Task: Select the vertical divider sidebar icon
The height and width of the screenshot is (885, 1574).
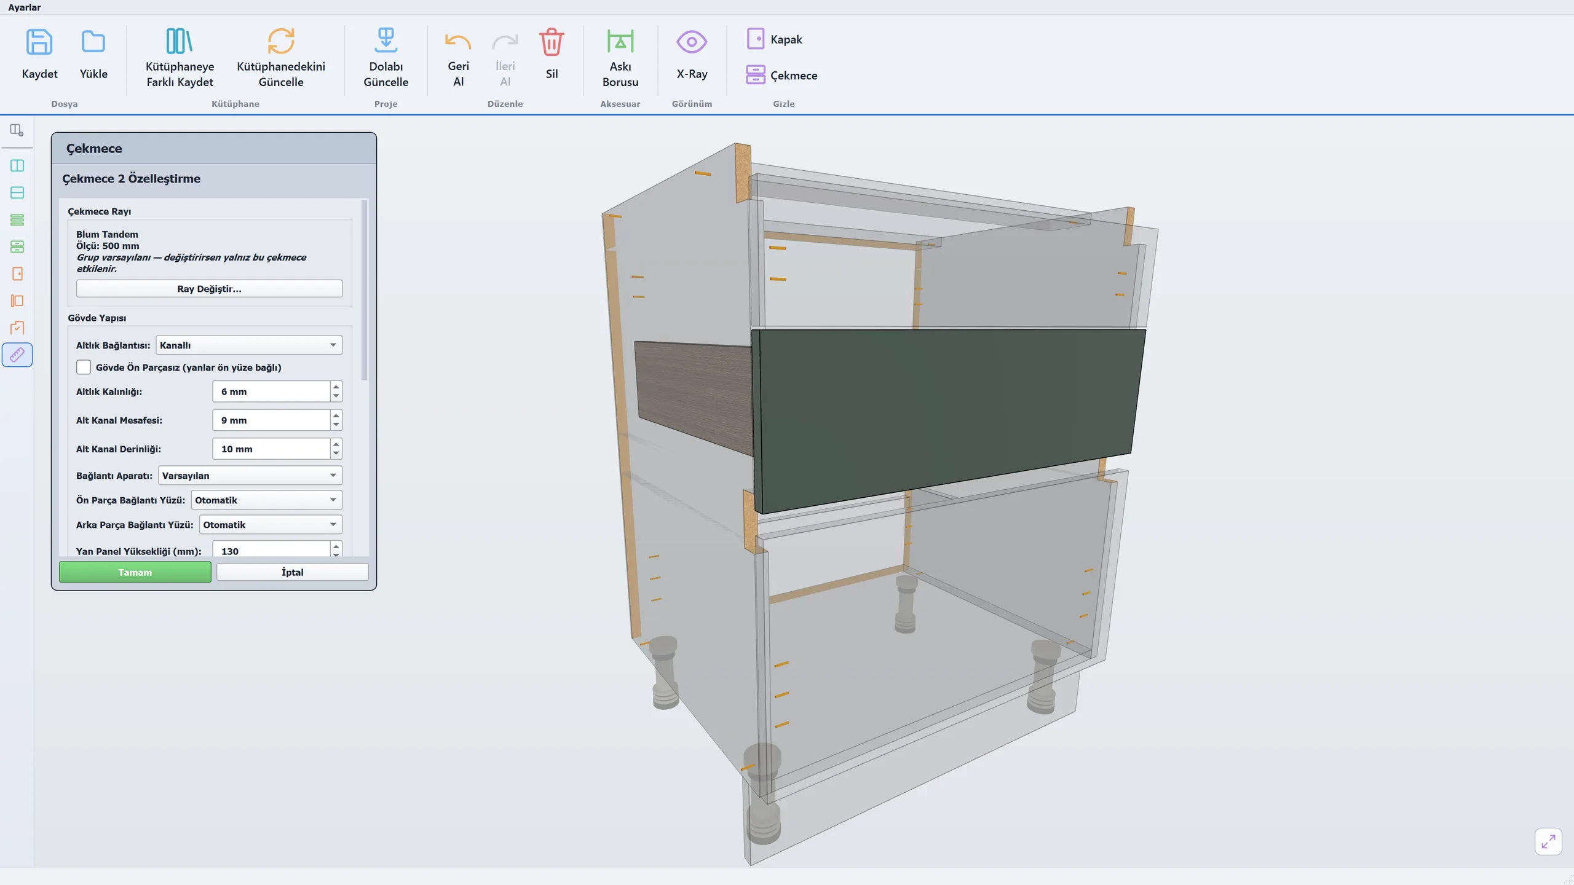Action: tap(17, 165)
